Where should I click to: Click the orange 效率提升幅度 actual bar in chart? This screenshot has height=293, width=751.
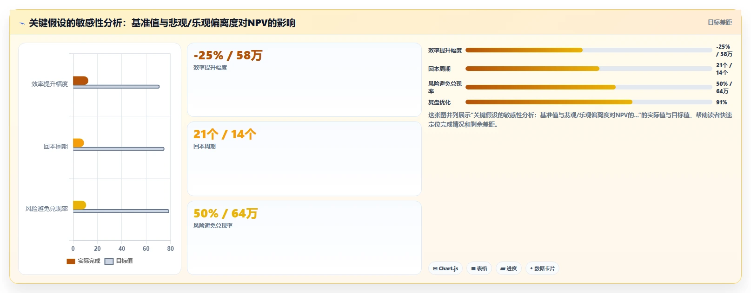(80, 81)
